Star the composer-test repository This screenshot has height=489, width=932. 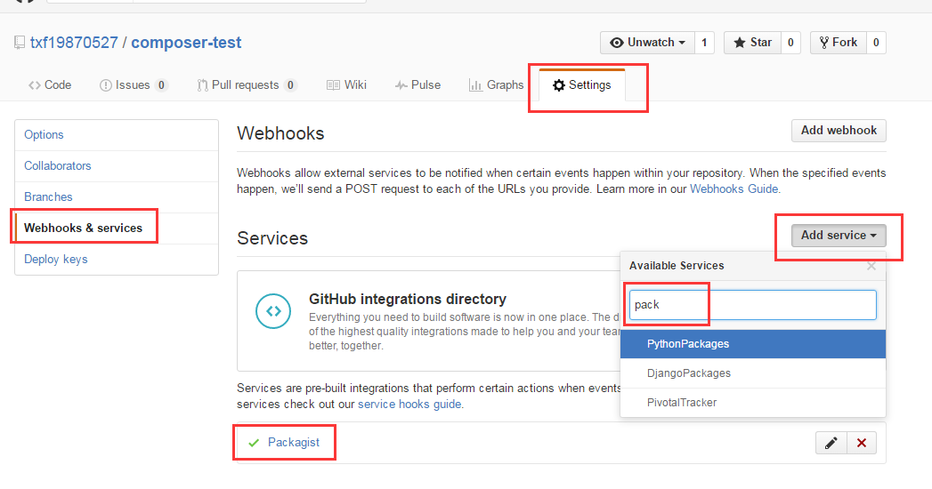(752, 43)
